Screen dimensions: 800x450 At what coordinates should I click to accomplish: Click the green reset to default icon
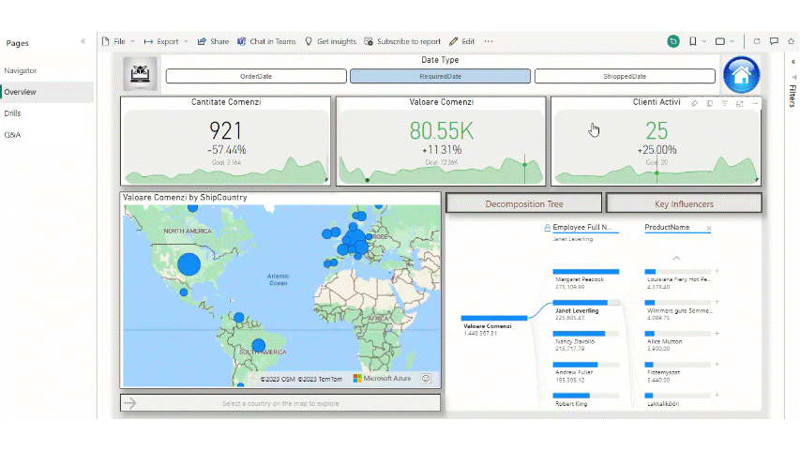(672, 41)
